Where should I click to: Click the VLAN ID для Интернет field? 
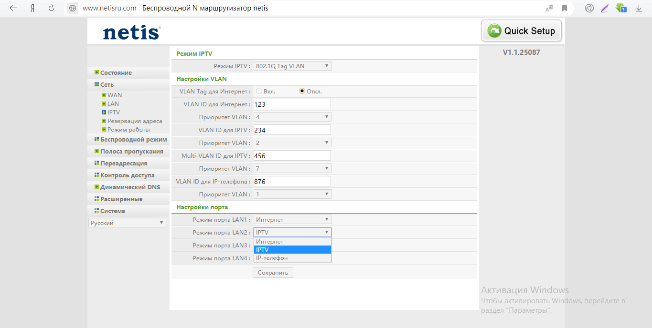pyautogui.click(x=292, y=104)
